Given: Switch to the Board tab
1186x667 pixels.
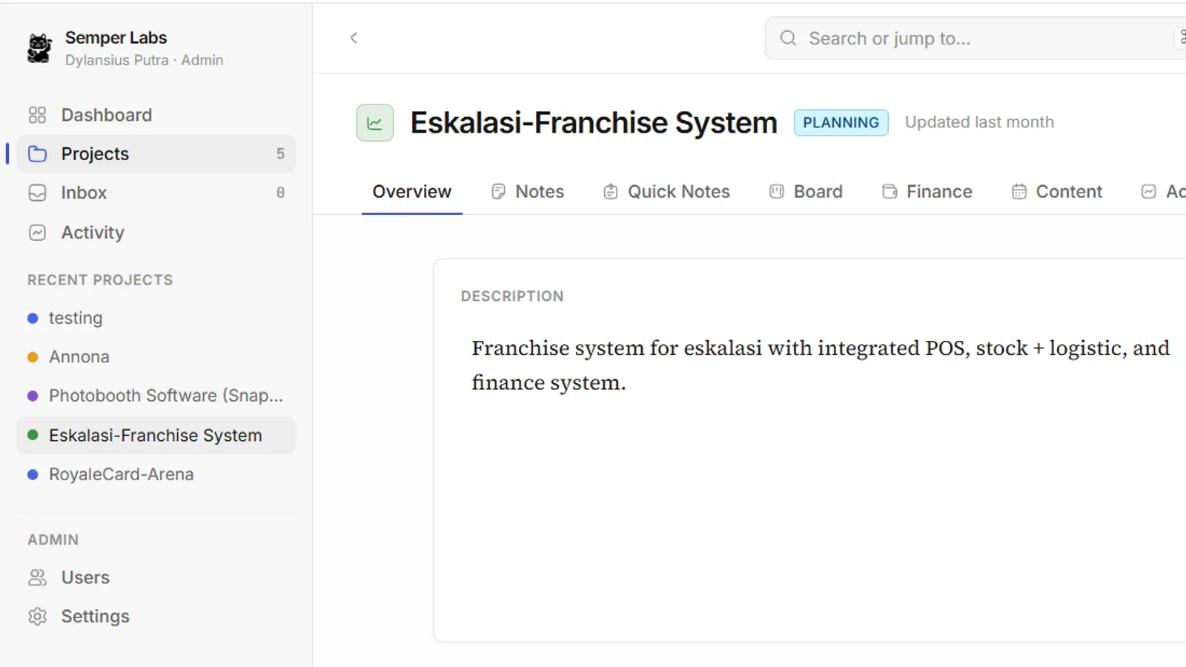Looking at the screenshot, I should (x=806, y=192).
